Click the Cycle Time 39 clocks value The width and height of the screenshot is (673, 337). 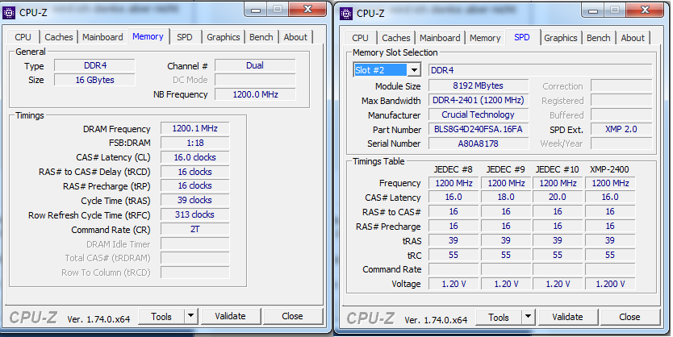click(x=194, y=200)
